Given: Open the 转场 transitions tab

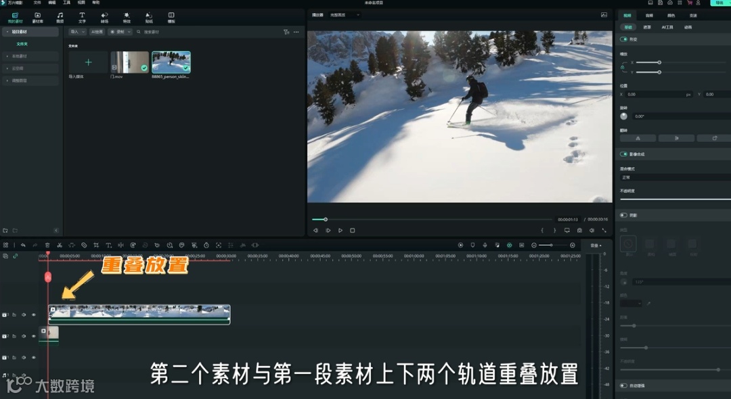Looking at the screenshot, I should pos(104,18).
